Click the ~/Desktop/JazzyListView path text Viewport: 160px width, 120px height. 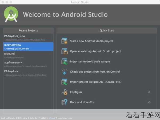[x=17, y=49]
